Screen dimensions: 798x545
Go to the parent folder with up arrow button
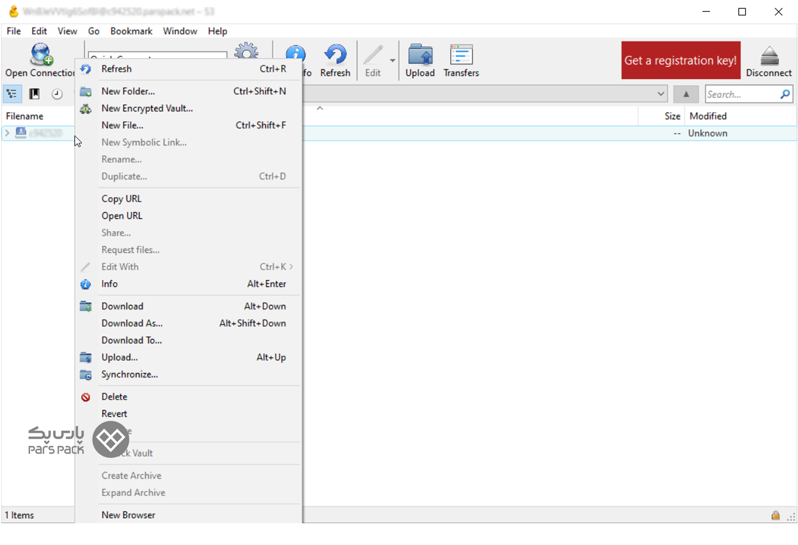(x=686, y=94)
